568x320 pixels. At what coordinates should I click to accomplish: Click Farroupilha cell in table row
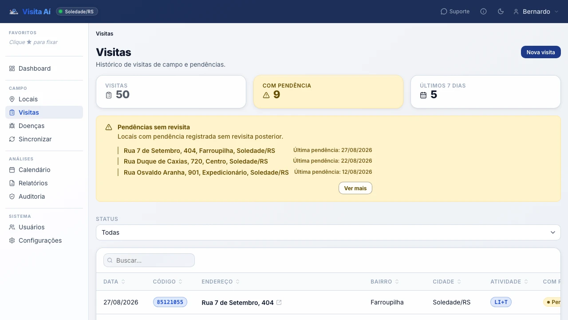point(387,302)
